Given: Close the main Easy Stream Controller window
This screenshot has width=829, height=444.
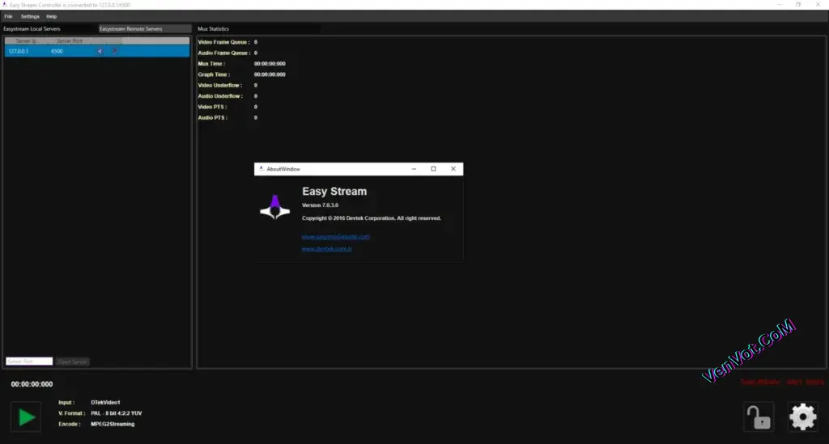Looking at the screenshot, I should tap(818, 4).
